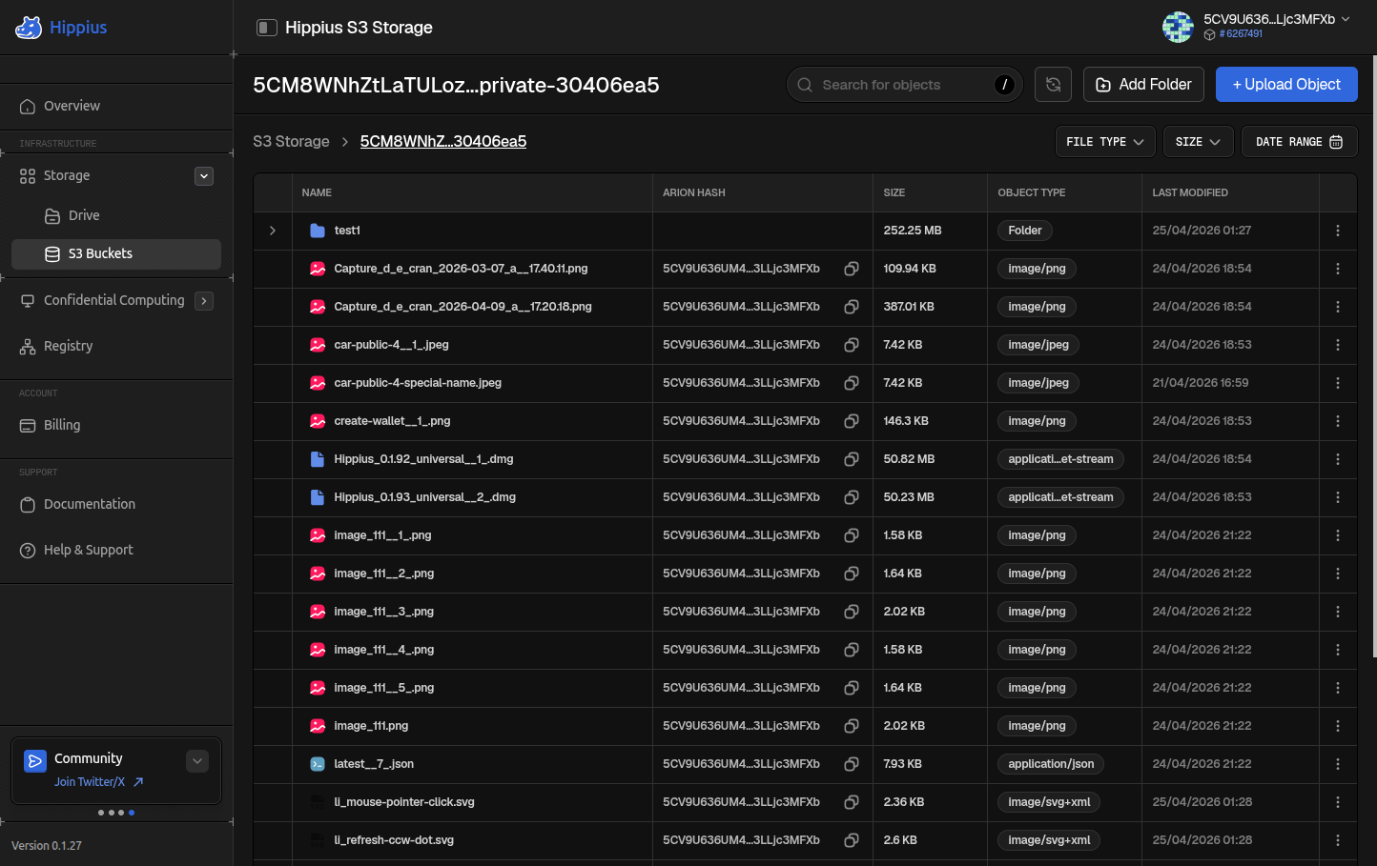Open the SIZE filter dropdown
Screen dimensions: 1377x866
coord(1199,142)
